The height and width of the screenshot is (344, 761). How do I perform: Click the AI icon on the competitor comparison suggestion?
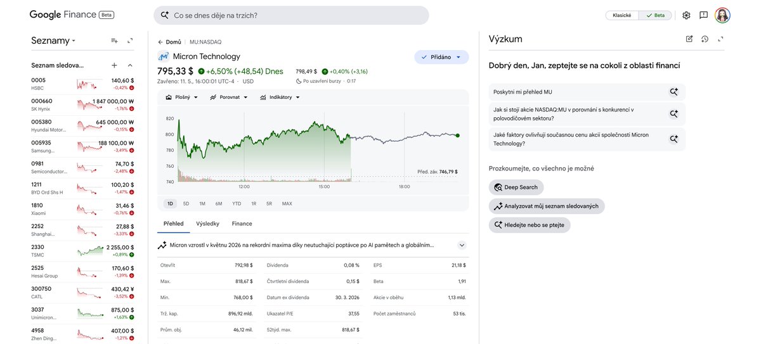(674, 114)
